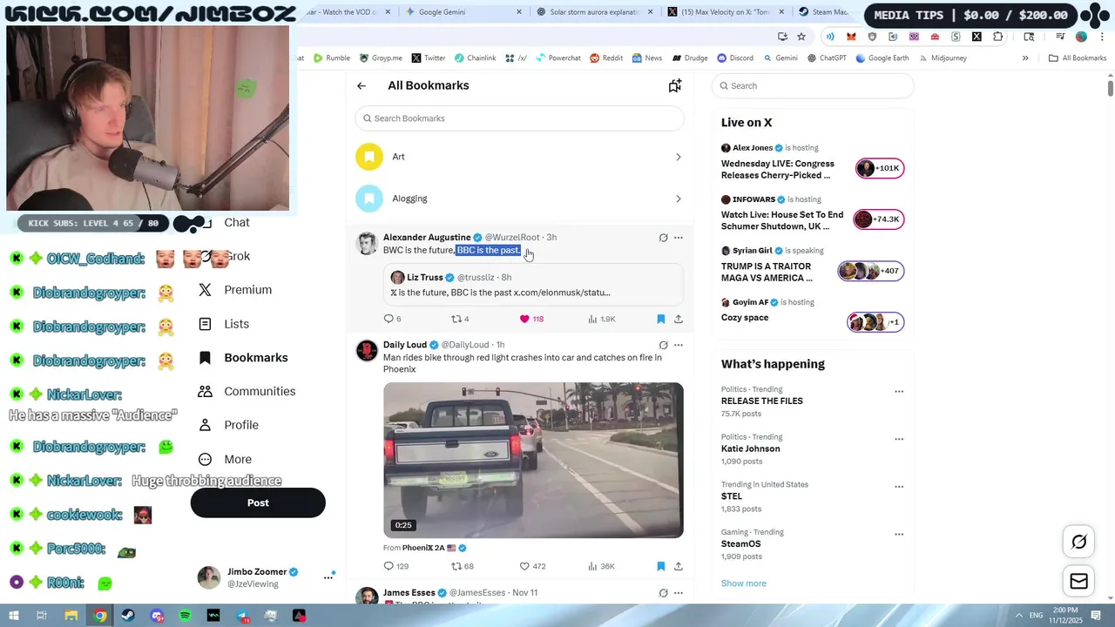This screenshot has height=627, width=1115.
Task: Switch to the Max Velocity on X tab
Action: tap(725, 12)
